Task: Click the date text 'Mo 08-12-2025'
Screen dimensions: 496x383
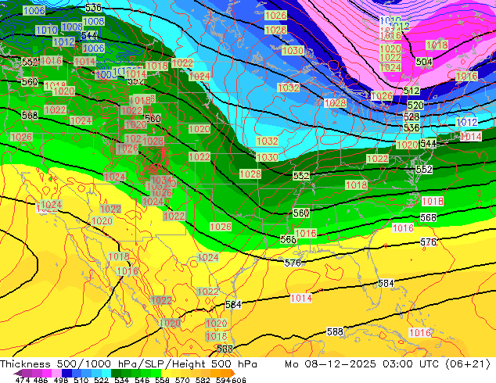Action: (x=330, y=363)
